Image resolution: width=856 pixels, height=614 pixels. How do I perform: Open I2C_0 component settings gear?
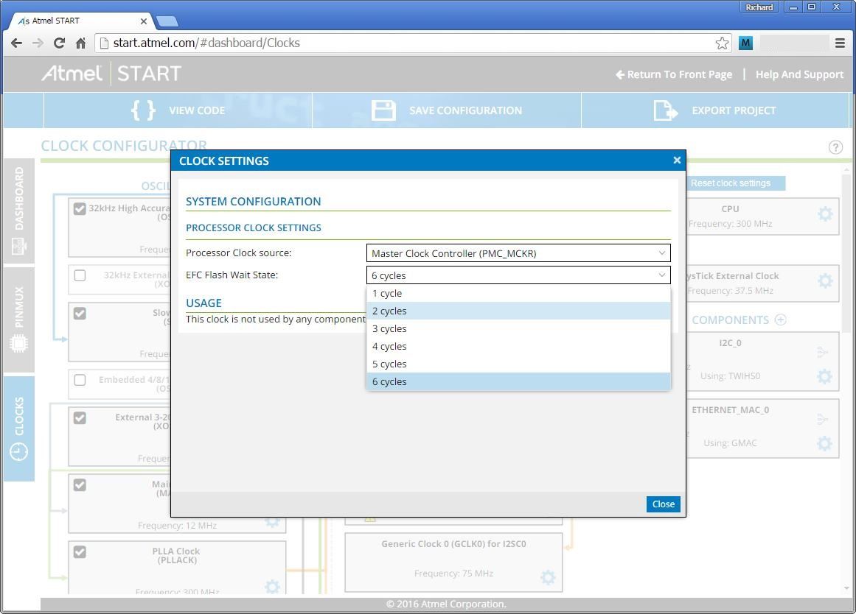pos(824,376)
